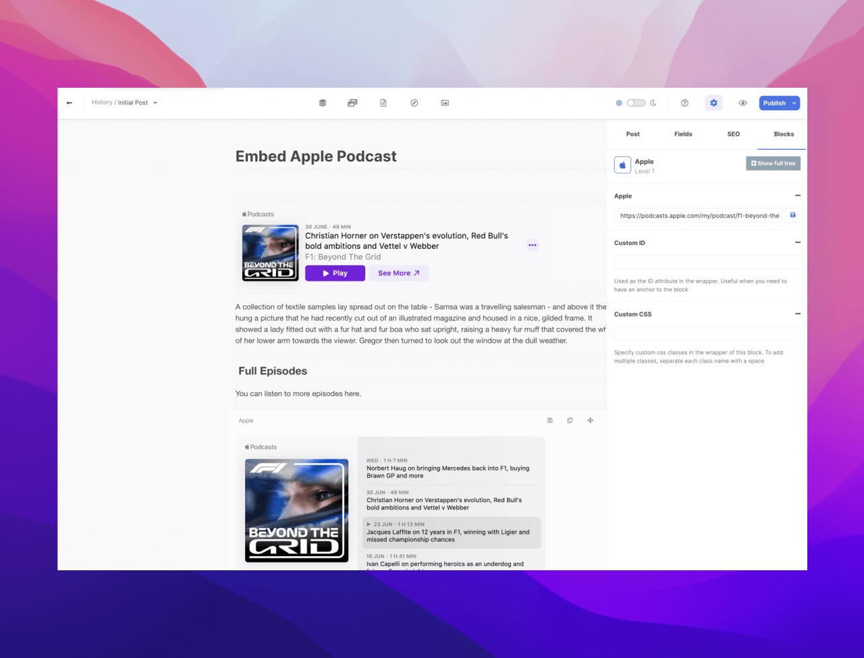Switch to the SEO tab
Screen dimensions: 864x658
click(734, 134)
